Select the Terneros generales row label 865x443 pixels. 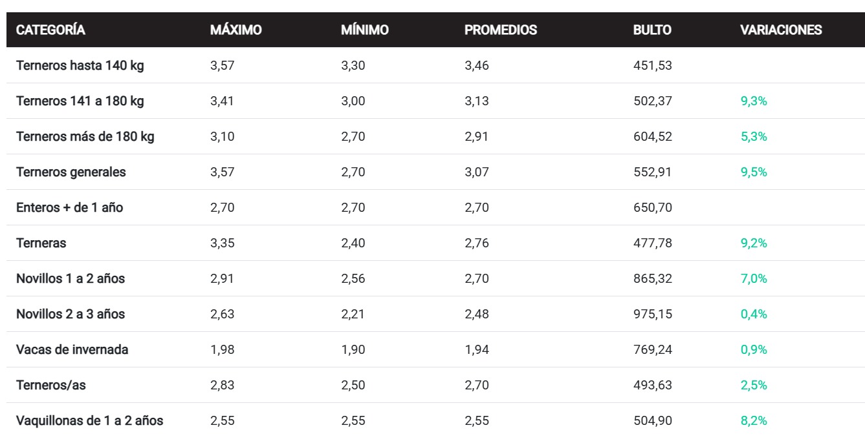(x=71, y=172)
